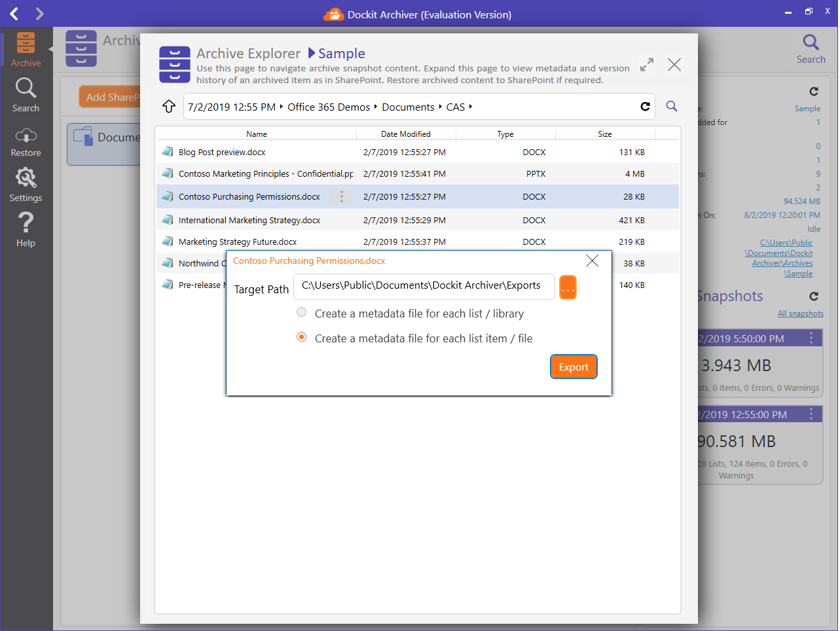840x631 pixels.
Task: Sort files by the Type column
Action: 505,134
